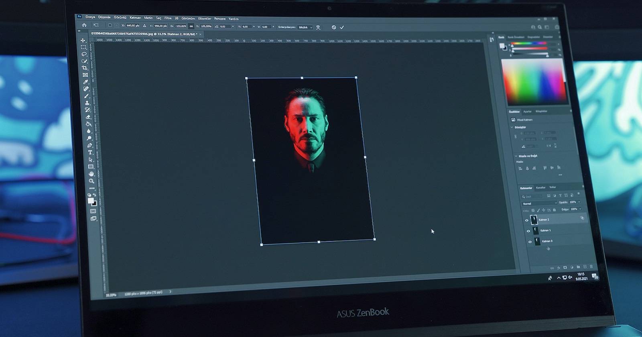Image resolution: width=642 pixels, height=337 pixels.
Task: Toggle Katman 0 layer eye icon
Action: coord(530,242)
